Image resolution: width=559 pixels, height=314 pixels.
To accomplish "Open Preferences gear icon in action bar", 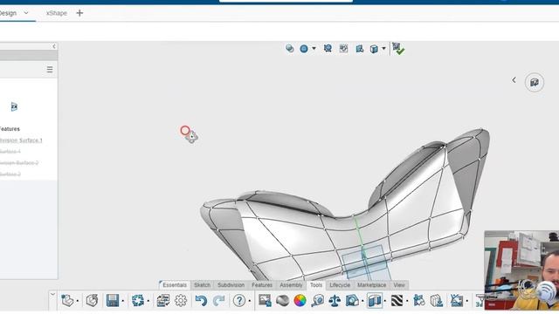I will tap(181, 301).
